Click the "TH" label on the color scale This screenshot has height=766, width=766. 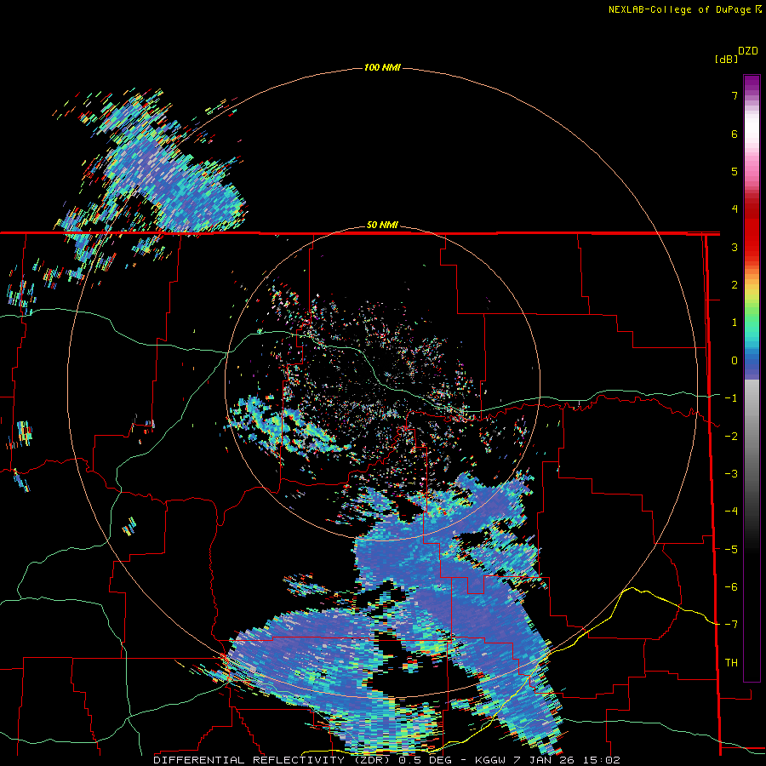pyautogui.click(x=731, y=663)
